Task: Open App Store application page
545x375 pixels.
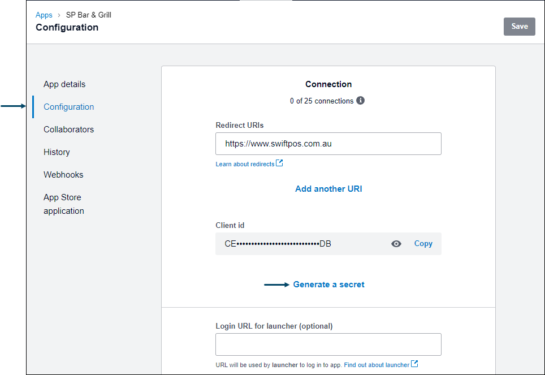Action: click(64, 204)
